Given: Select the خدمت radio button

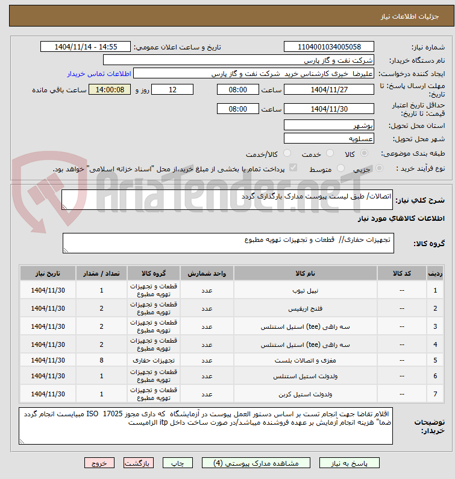Looking at the screenshot, I should (330, 153).
